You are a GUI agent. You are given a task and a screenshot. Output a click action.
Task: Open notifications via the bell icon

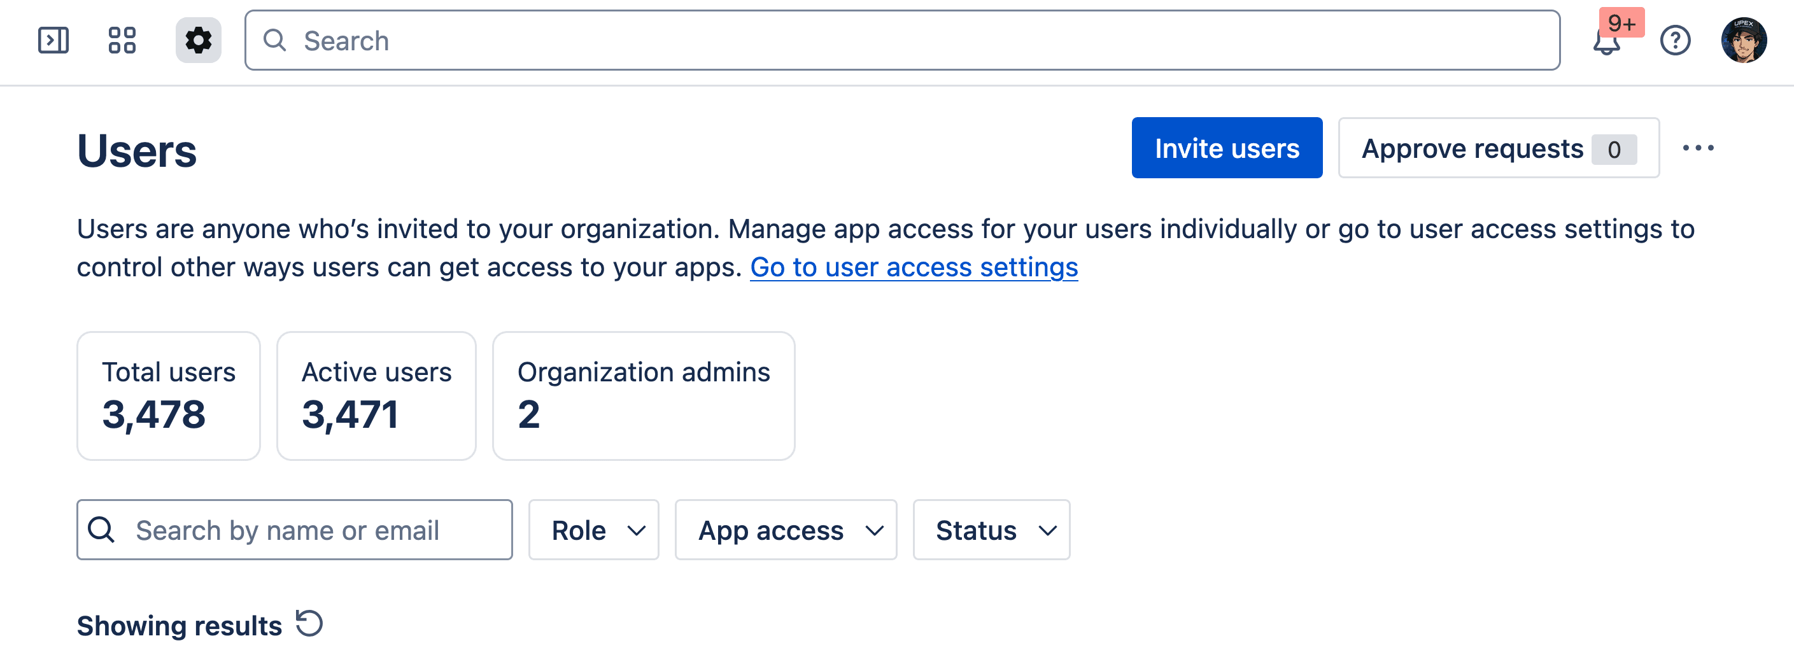pyautogui.click(x=1606, y=43)
